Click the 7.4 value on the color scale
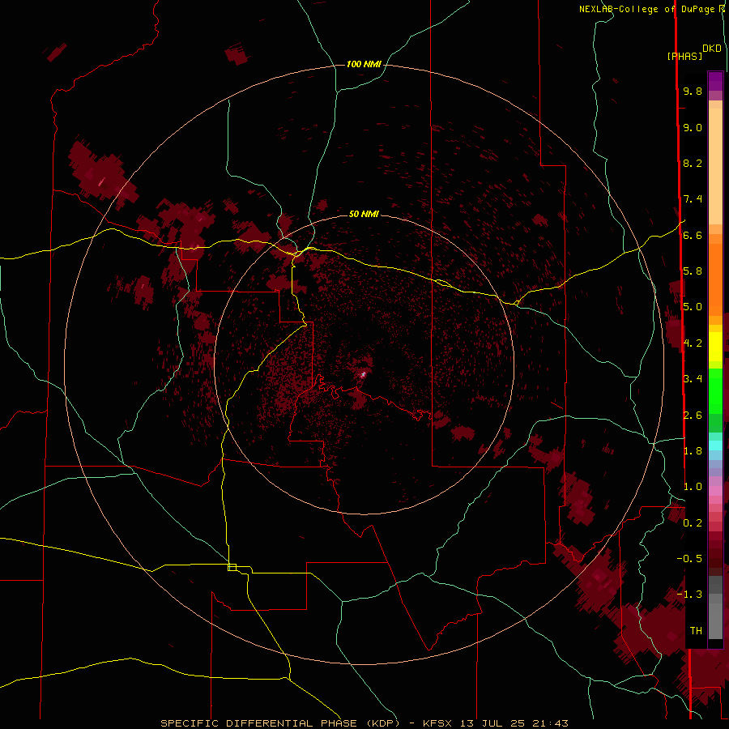 pos(693,199)
